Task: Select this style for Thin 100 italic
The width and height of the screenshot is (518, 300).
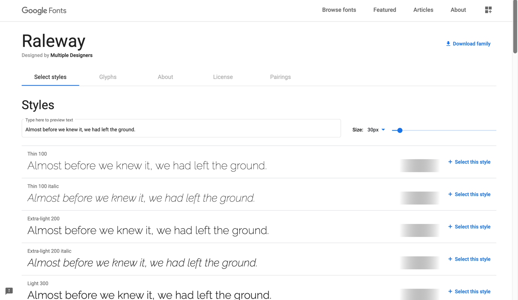Action: coord(469,194)
